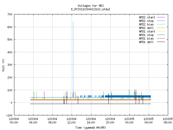173x130 pixels.
Task: Click the y-axis tick value 400
Action: [10, 52]
